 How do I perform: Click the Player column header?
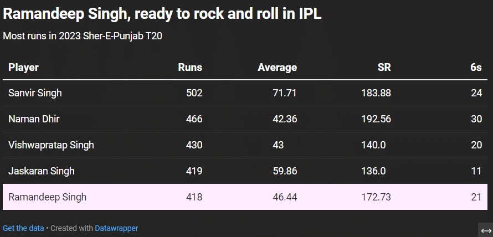pyautogui.click(x=24, y=68)
